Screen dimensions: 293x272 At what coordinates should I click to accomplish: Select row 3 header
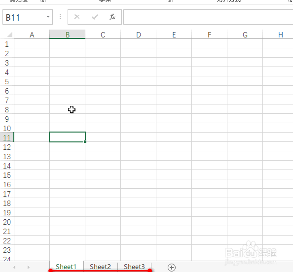[7, 63]
